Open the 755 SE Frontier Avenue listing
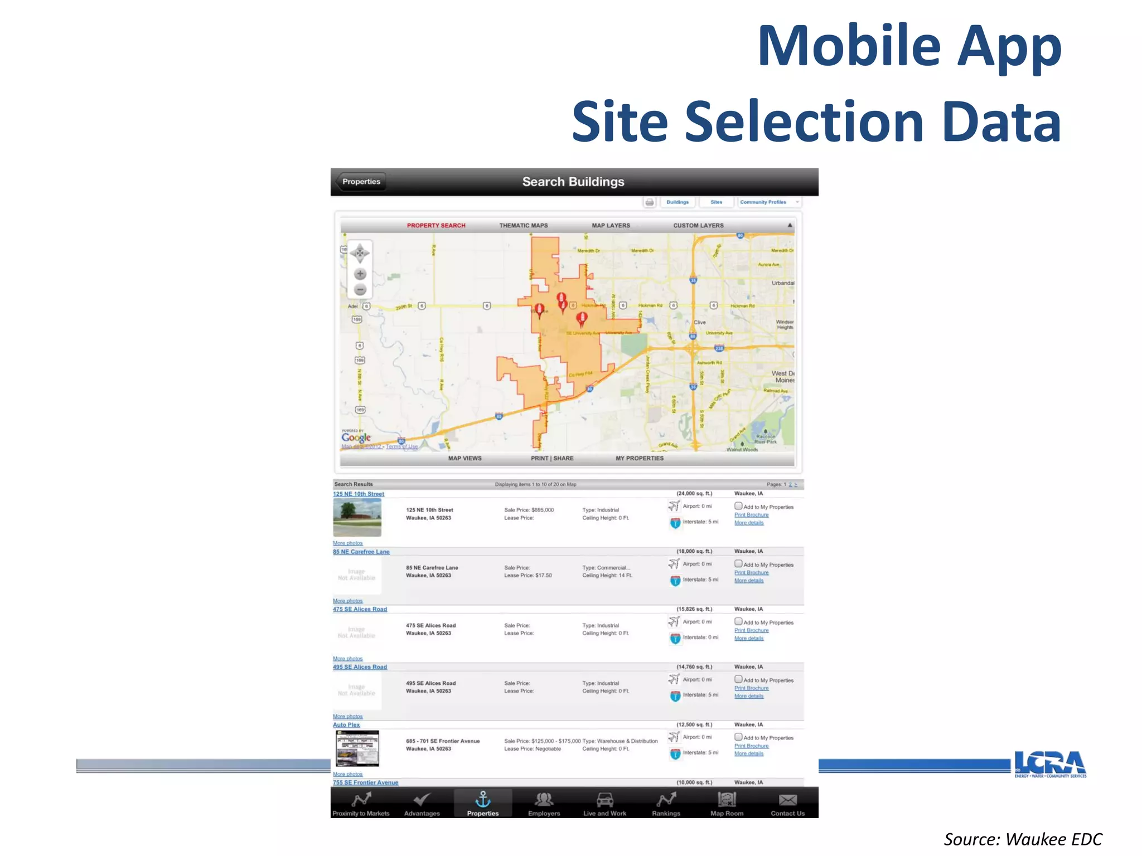Viewport: 1142px width, 856px height. point(365,782)
